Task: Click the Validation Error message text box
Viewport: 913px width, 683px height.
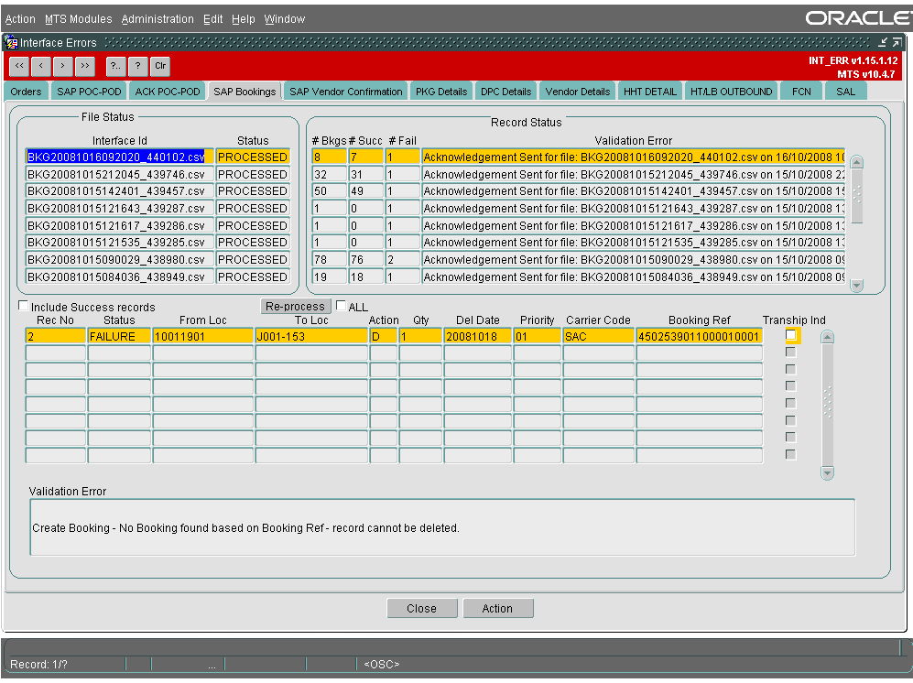Action: pyautogui.click(x=442, y=527)
